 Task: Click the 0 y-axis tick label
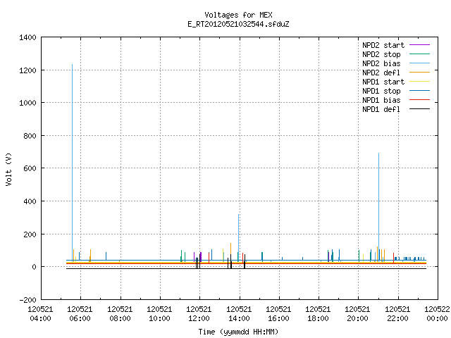tap(34, 267)
